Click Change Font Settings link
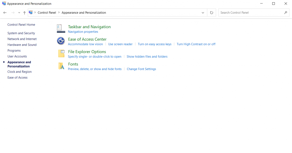The height and width of the screenshot is (153, 292). pos(141,69)
